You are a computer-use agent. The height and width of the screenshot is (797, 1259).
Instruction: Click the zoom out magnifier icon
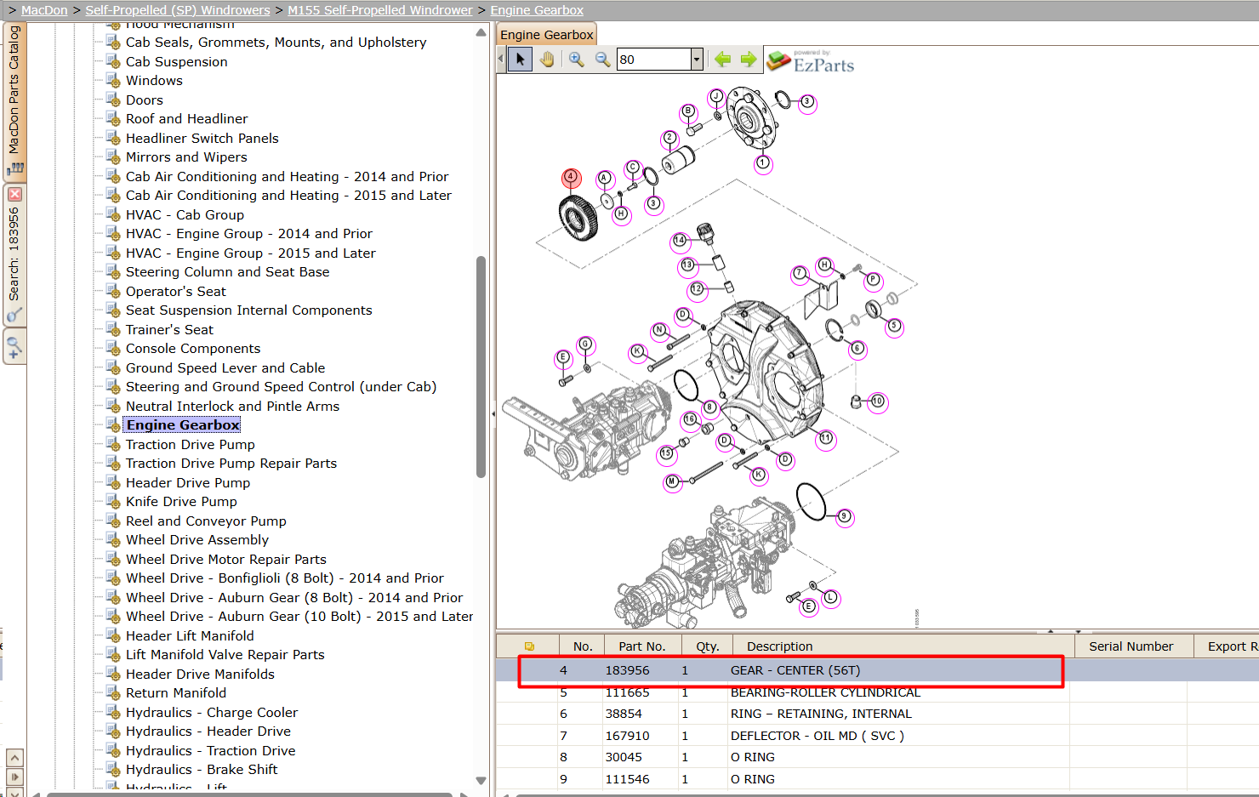[602, 60]
